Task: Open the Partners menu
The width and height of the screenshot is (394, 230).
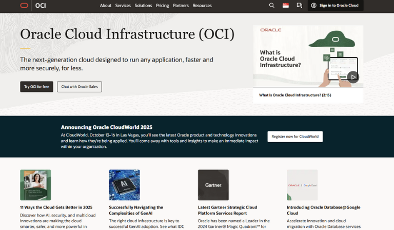Action: (181, 5)
